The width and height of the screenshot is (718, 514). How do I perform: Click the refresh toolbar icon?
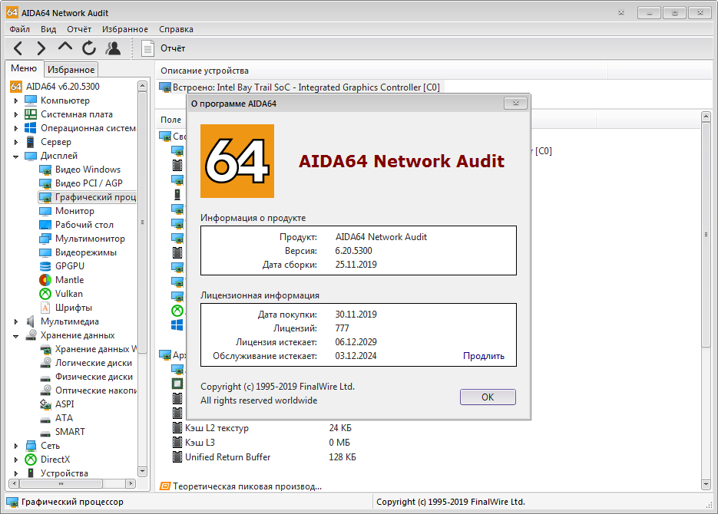(x=89, y=48)
